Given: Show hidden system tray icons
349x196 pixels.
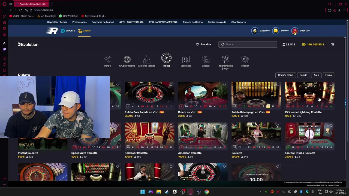Looking at the screenshot, I should click(x=260, y=192).
